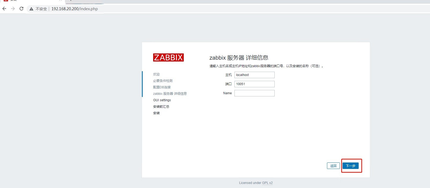Select the 安装前汇总 step in sidebar
Viewport: 430px width, 188px height.
click(161, 107)
